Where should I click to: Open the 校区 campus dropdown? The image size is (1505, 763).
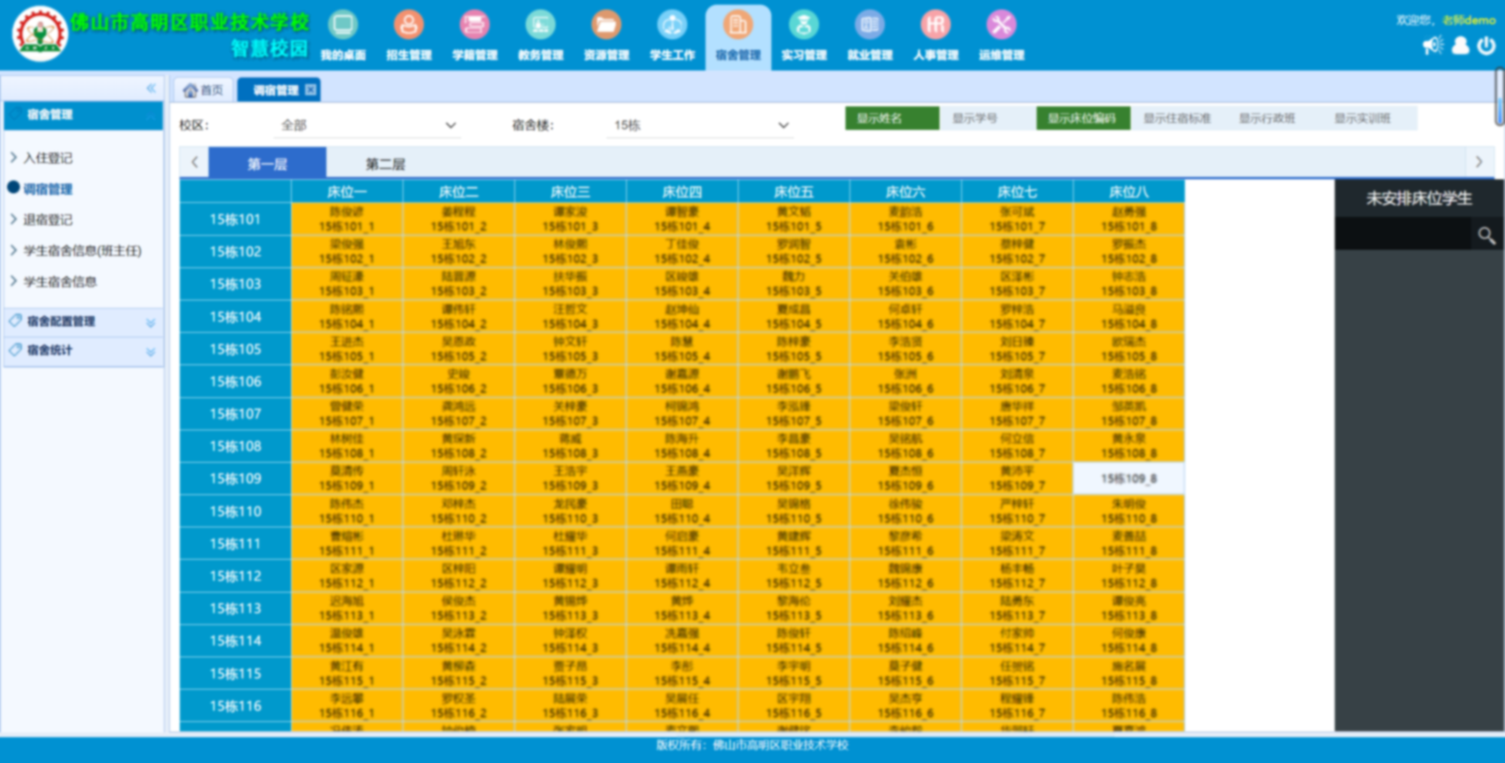(369, 125)
